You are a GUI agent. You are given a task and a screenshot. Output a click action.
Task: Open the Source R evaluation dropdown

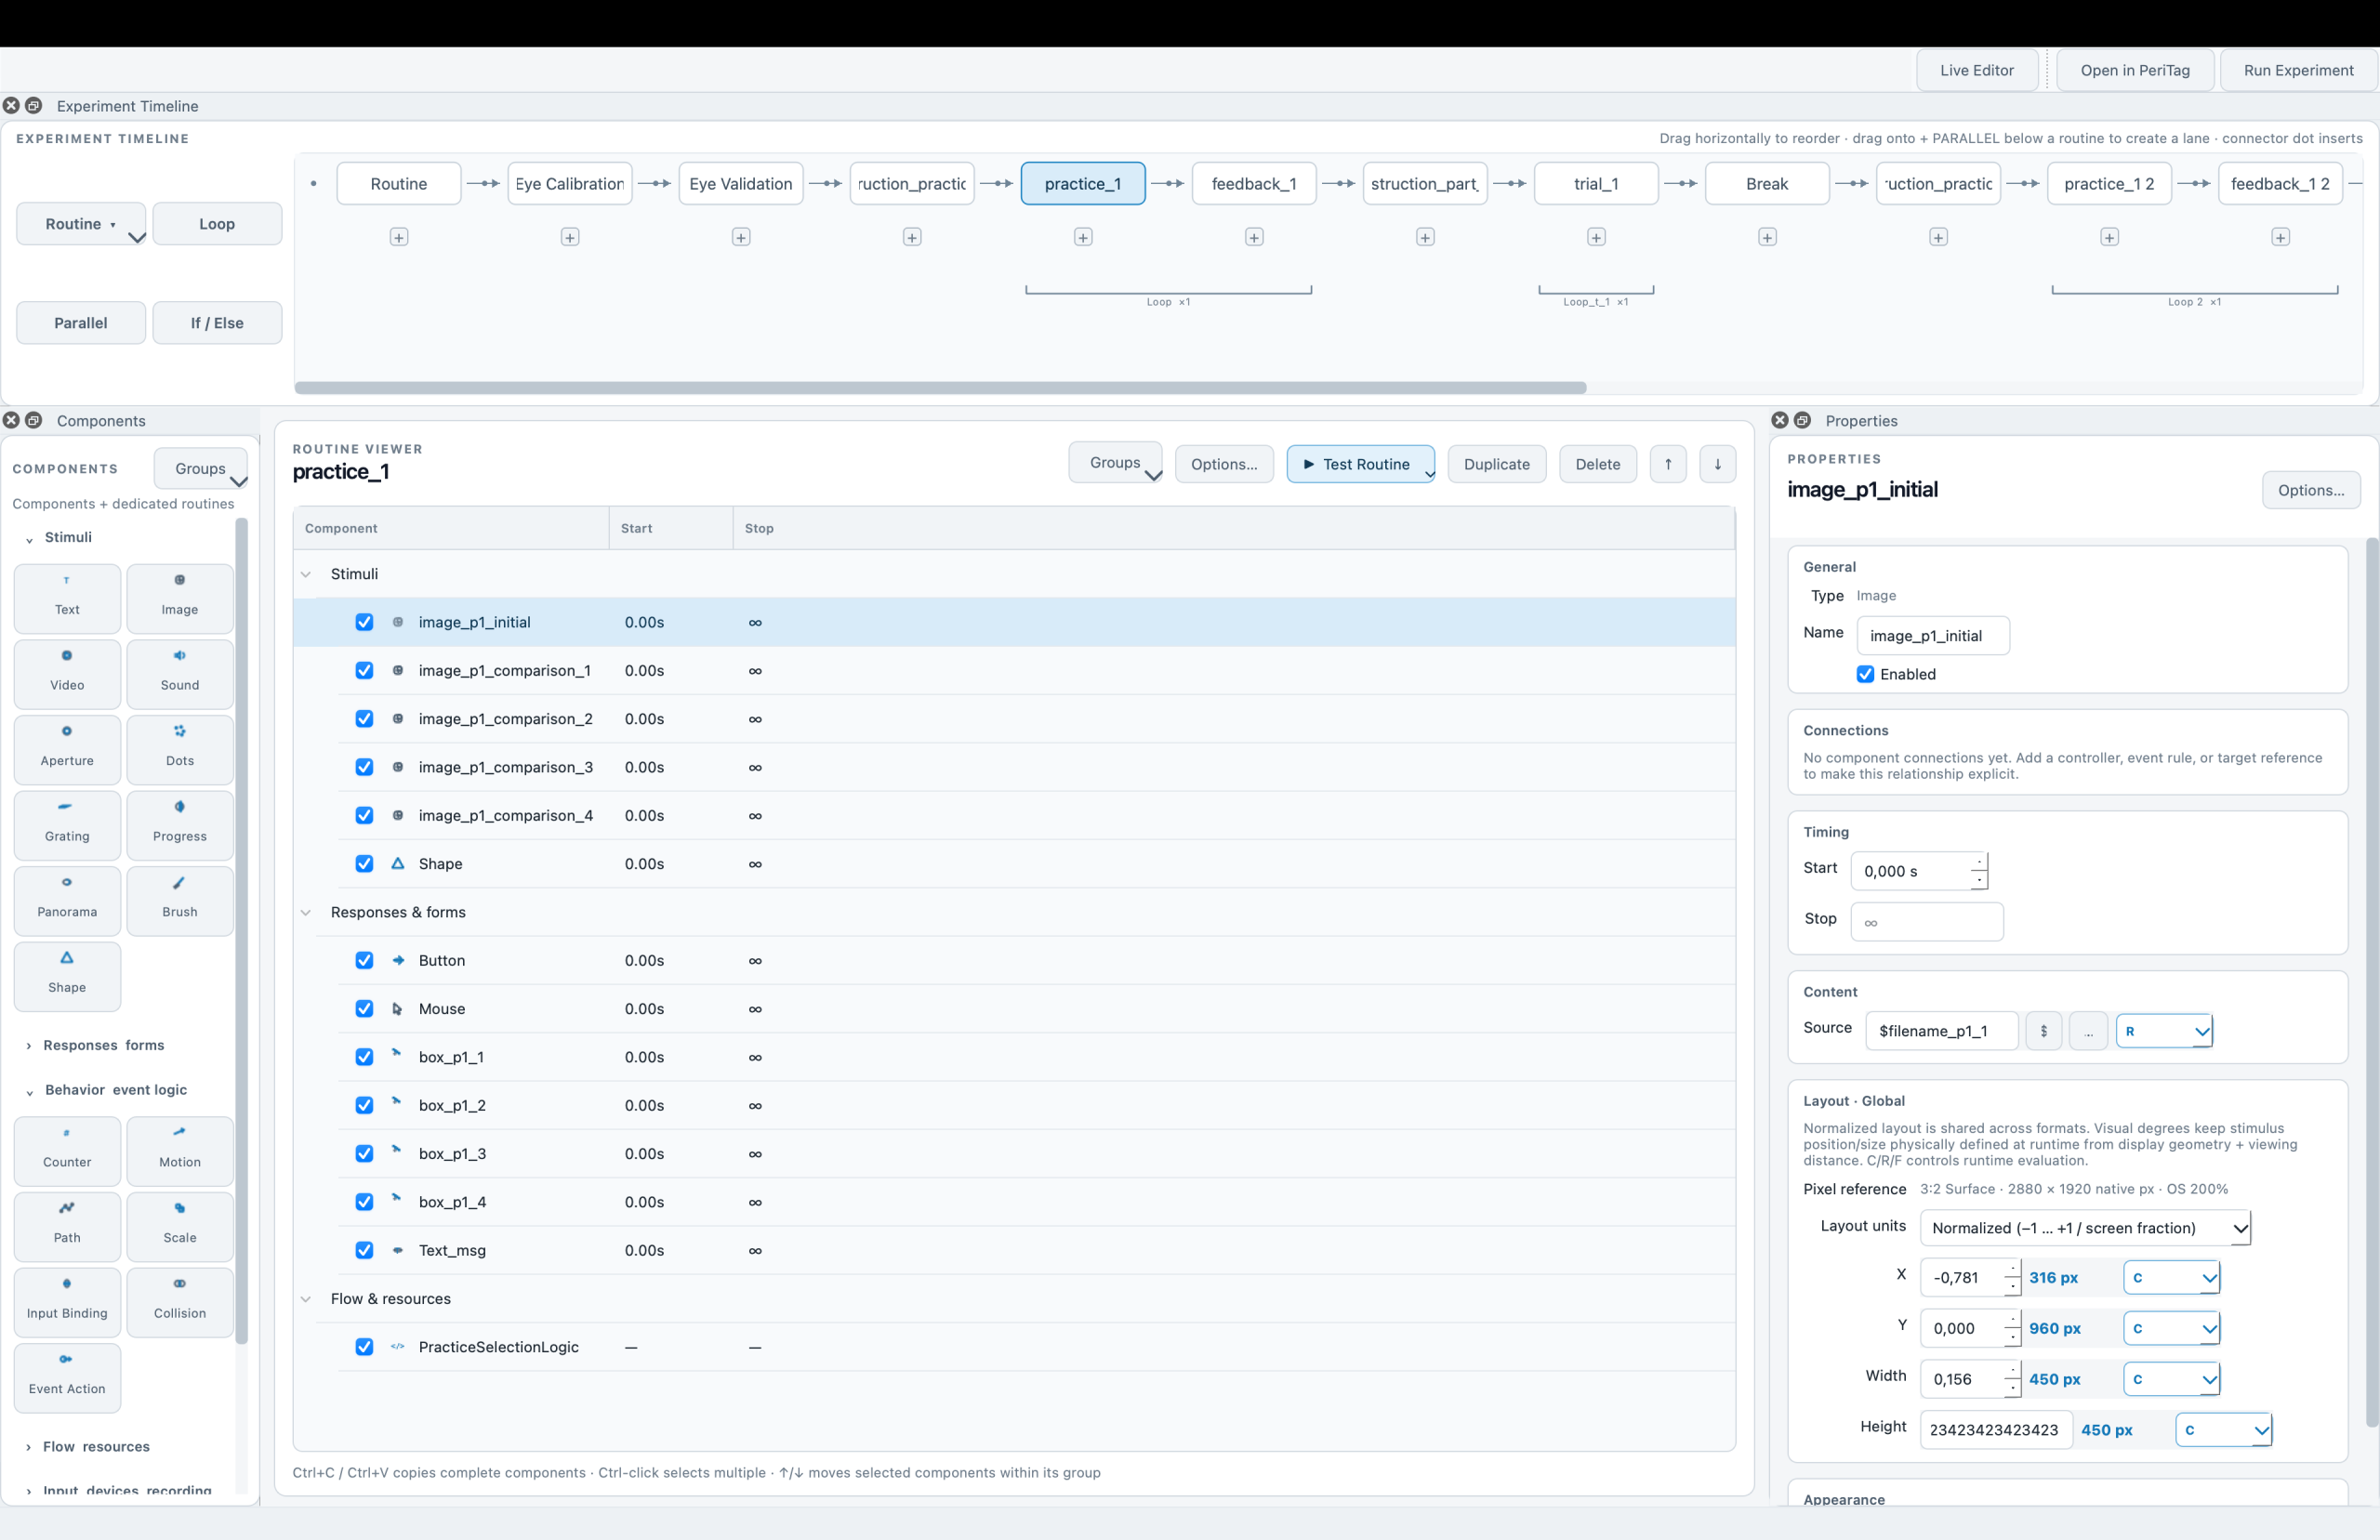coord(2164,1031)
